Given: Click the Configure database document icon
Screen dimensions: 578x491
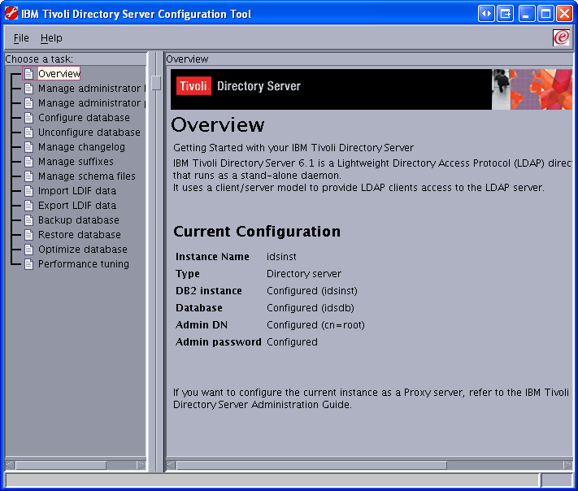Looking at the screenshot, I should point(28,118).
